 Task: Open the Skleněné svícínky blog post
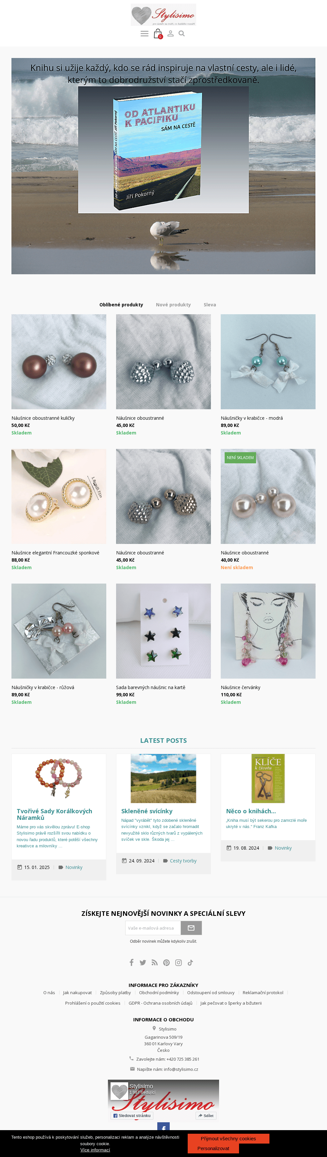point(146,811)
